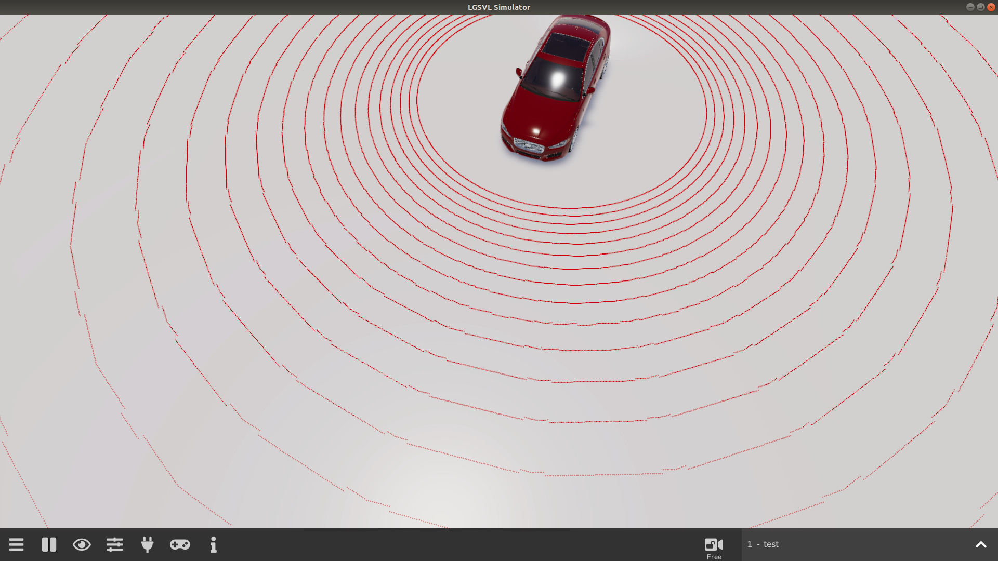Show the gamepad controls options
This screenshot has height=561, width=998.
[180, 544]
